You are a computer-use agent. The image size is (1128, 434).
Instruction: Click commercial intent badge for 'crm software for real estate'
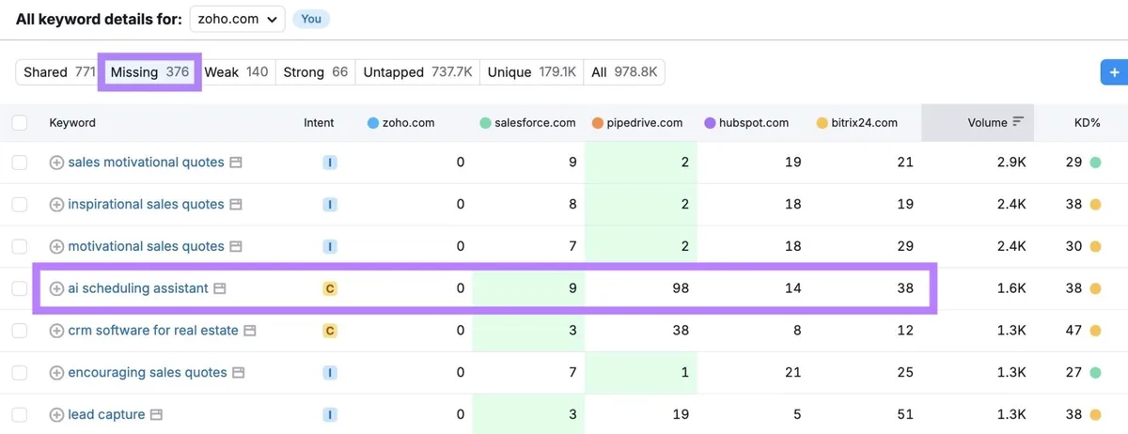[x=330, y=331]
